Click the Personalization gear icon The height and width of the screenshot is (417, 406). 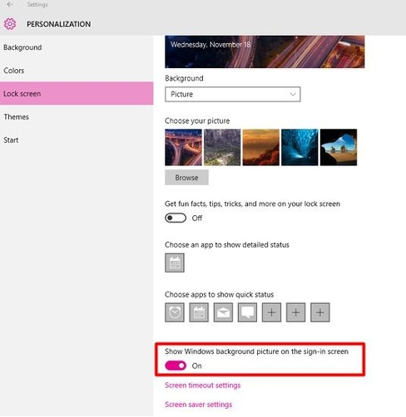[x=10, y=24]
